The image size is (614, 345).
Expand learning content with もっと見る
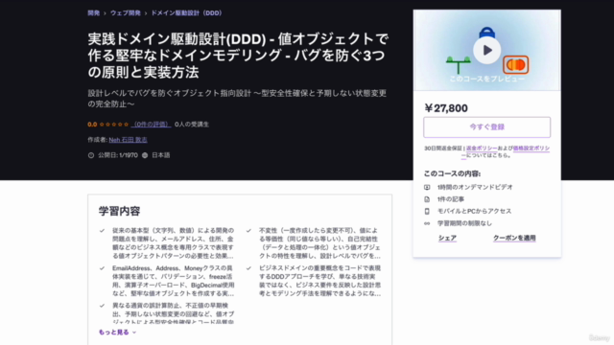(x=113, y=333)
